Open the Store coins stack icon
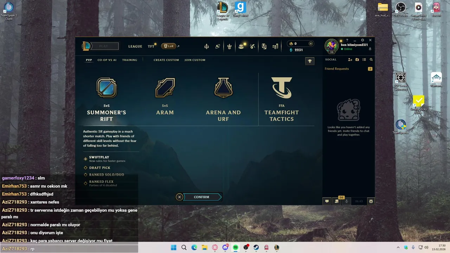 click(276, 46)
